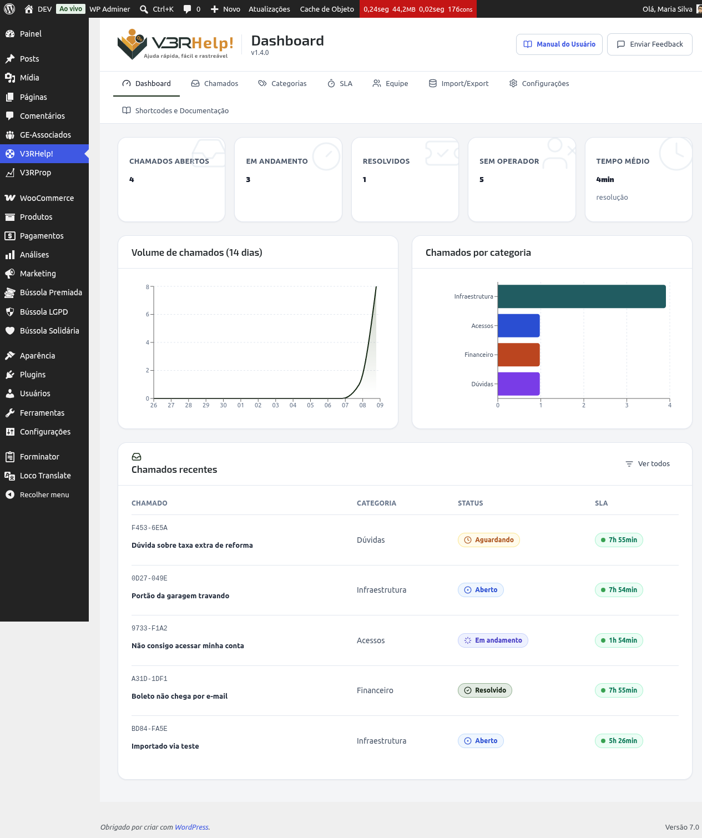Click the WooCommerce icon in the sidebar

pos(10,198)
